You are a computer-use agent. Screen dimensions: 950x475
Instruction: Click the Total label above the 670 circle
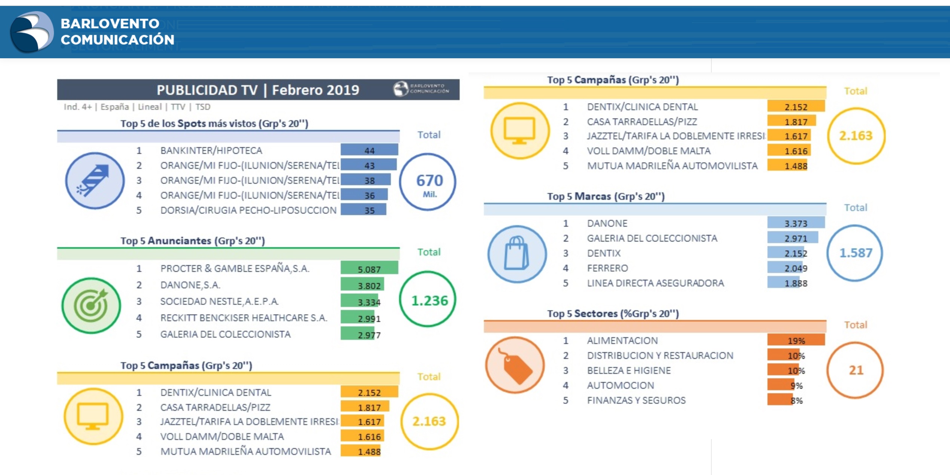pos(429,135)
